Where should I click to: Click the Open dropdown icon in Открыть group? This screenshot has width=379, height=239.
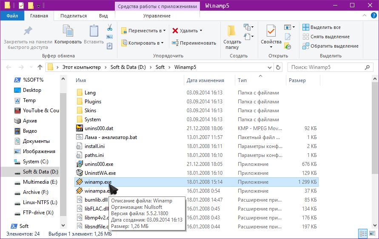click(x=289, y=27)
